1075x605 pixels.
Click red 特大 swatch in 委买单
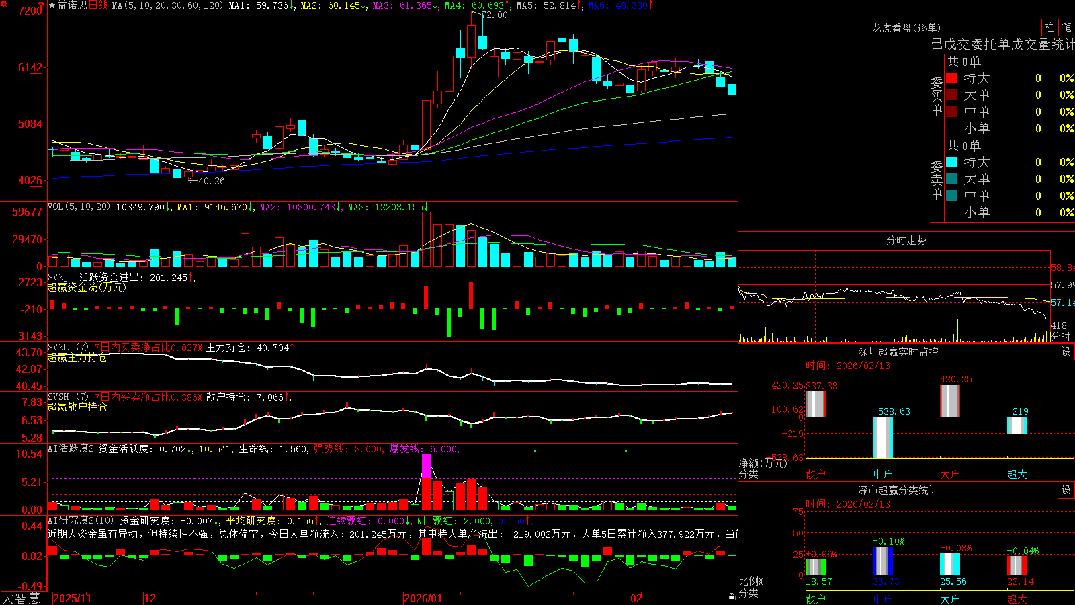tap(951, 78)
